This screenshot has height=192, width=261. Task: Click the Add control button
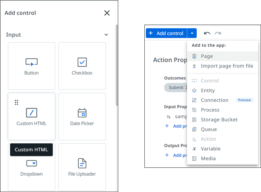click(166, 33)
